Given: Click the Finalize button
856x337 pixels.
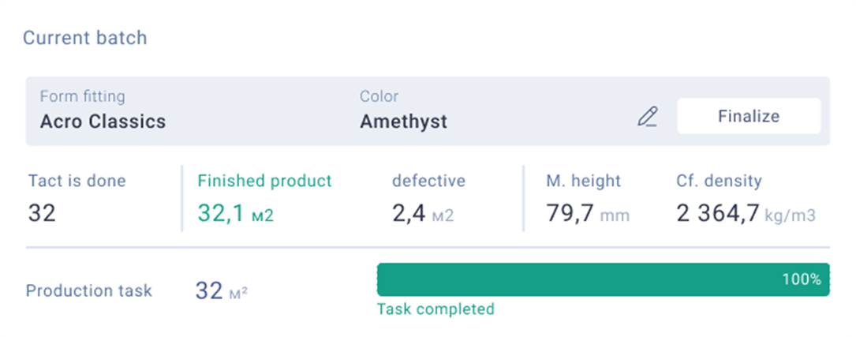Looking at the screenshot, I should [749, 116].
